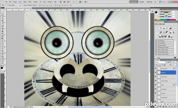Select the Crop tool

click(x=2, y=21)
